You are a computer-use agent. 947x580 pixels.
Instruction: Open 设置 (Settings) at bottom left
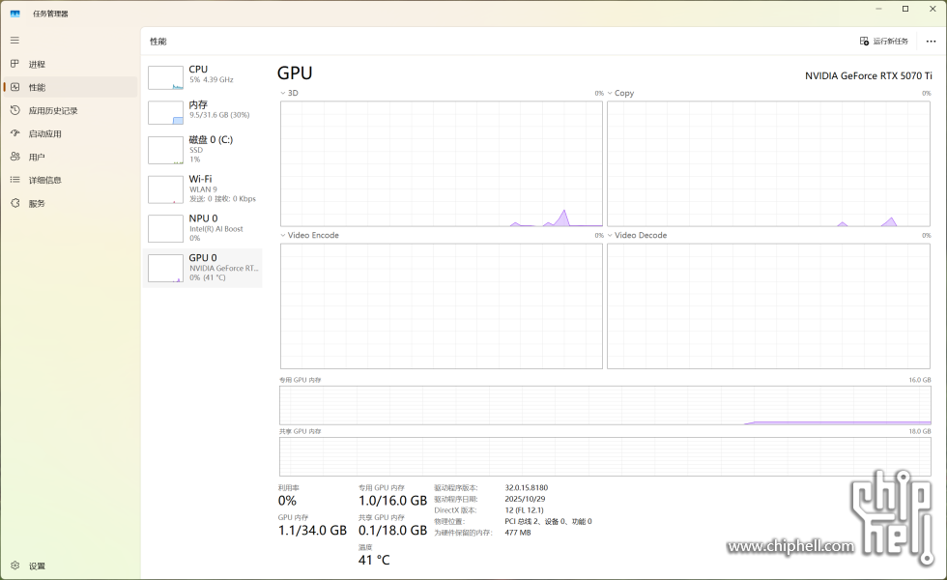coord(36,566)
